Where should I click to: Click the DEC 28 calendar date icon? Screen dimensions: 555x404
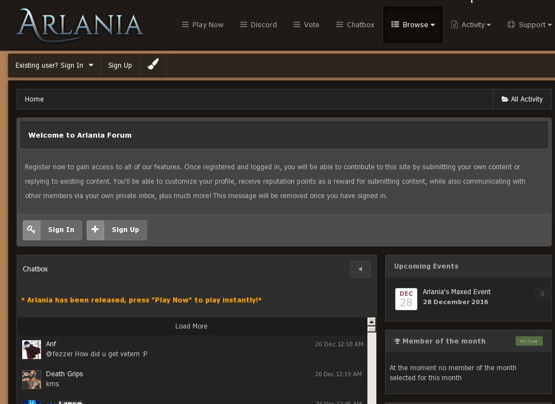406,299
